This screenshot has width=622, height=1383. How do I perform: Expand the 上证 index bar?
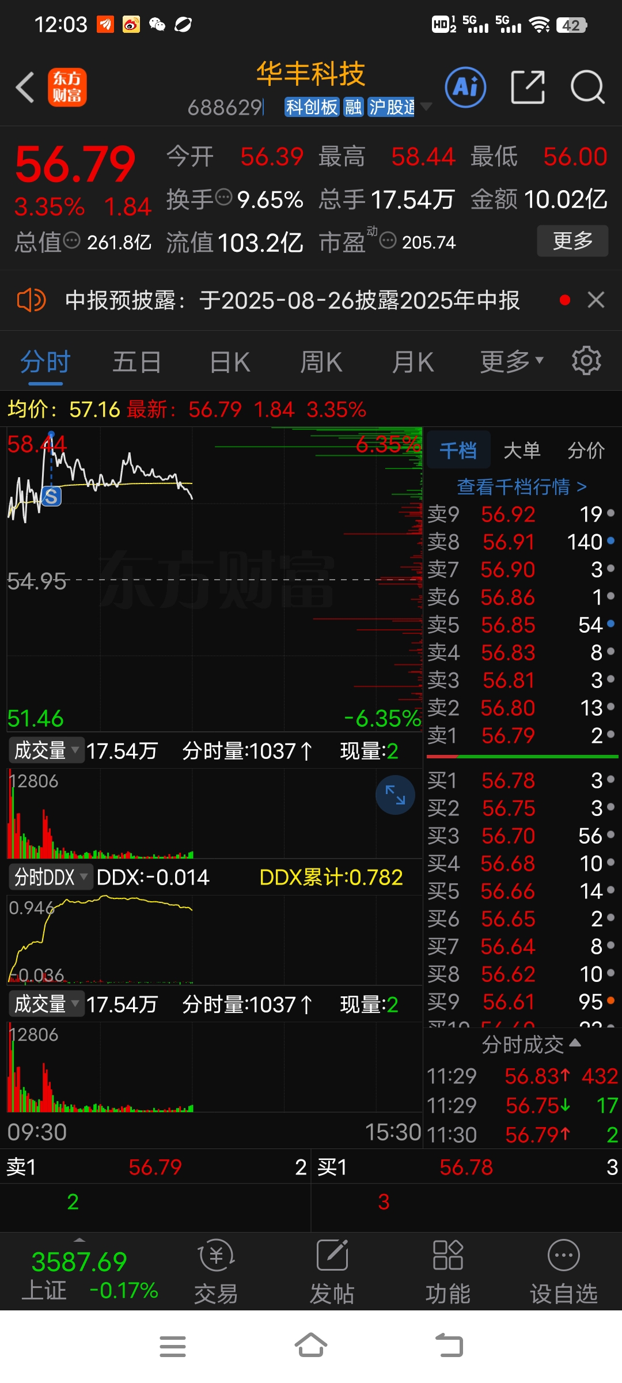(x=79, y=1239)
